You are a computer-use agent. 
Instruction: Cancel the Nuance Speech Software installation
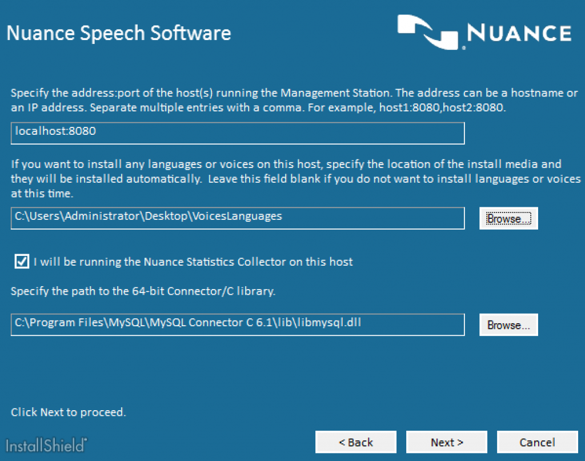537,442
